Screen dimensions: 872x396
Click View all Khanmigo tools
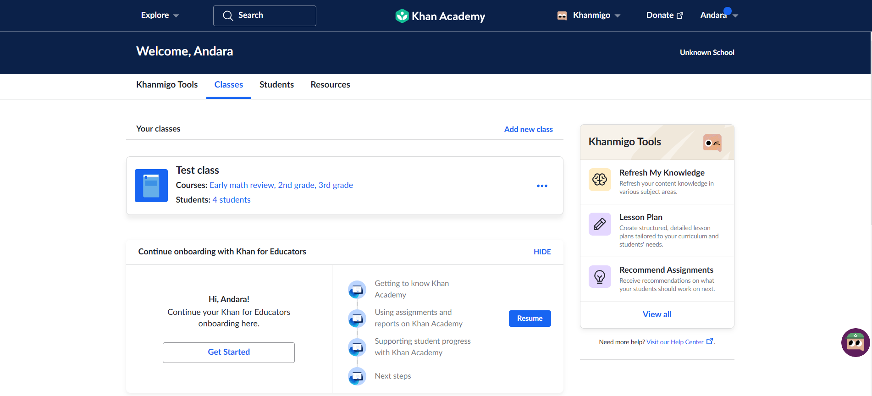pos(657,314)
